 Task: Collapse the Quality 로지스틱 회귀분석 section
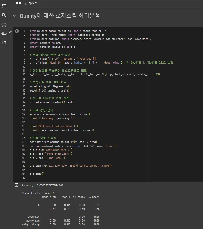pos(15,16)
